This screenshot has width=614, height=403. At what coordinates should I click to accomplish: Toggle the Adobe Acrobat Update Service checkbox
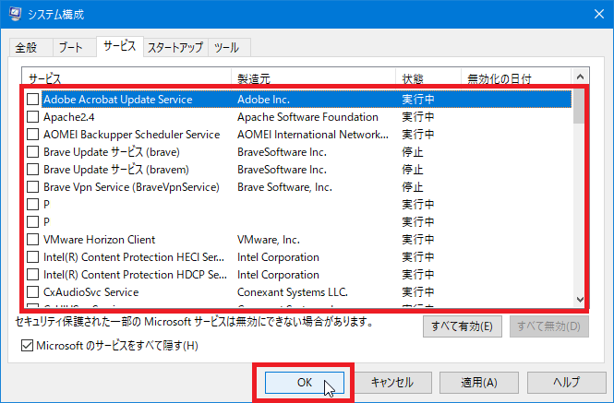[x=33, y=100]
